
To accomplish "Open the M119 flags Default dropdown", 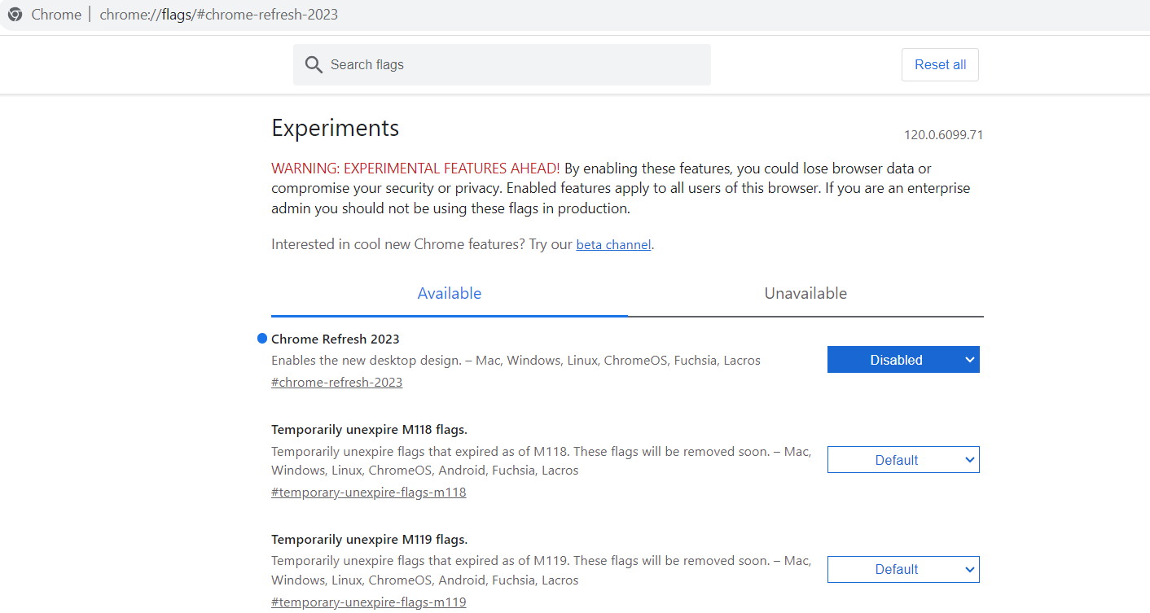I will (x=903, y=569).
